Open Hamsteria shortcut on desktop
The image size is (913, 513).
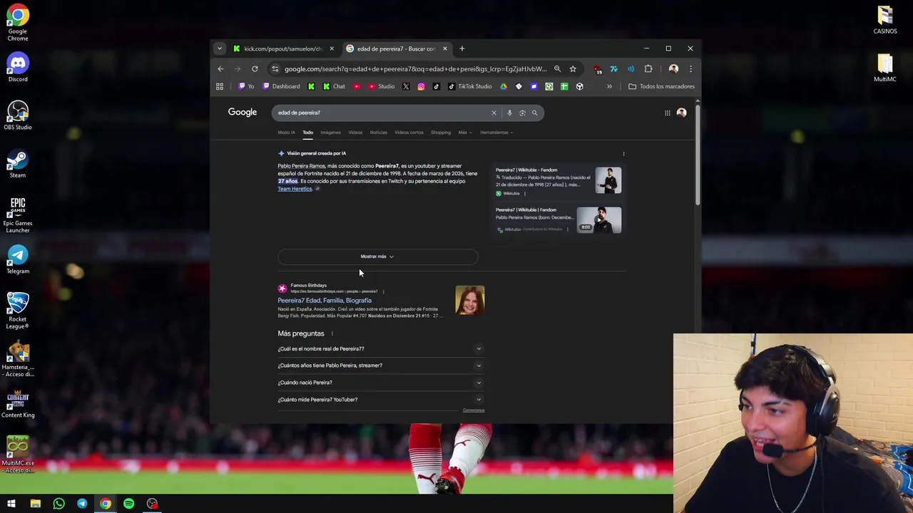coord(18,358)
